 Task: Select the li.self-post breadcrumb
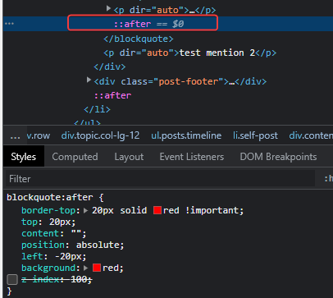pyautogui.click(x=255, y=135)
